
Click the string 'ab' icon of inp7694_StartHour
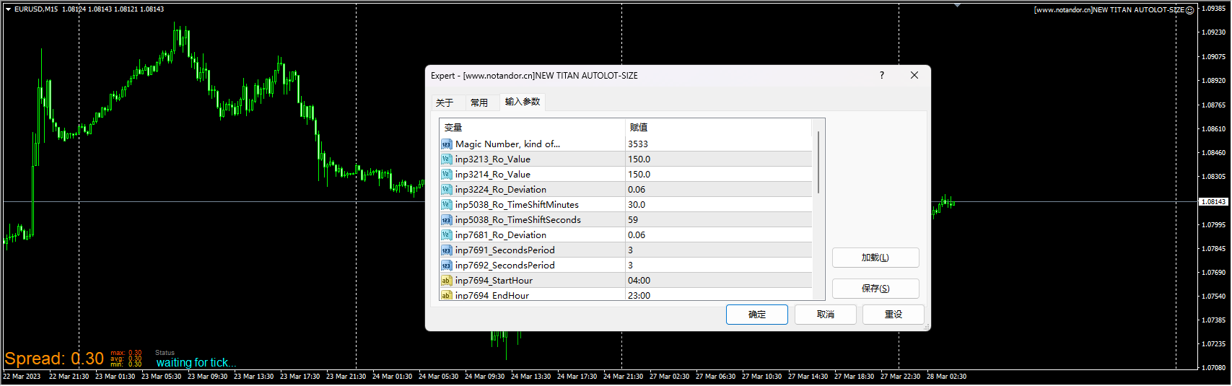pos(446,281)
